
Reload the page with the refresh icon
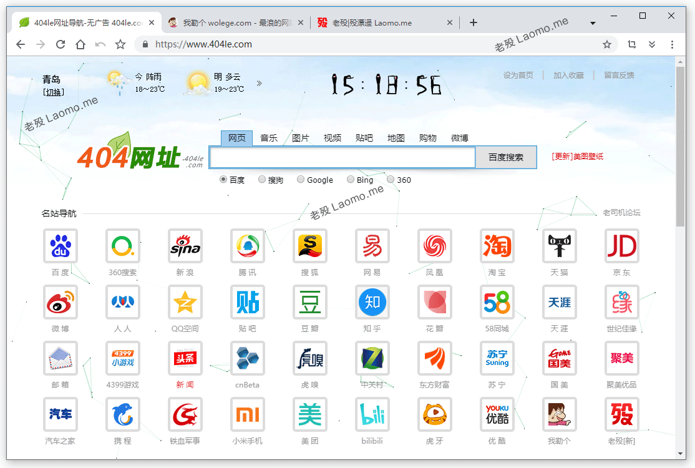61,44
